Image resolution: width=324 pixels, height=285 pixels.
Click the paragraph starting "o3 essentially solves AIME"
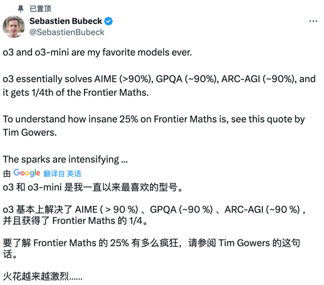point(159,85)
